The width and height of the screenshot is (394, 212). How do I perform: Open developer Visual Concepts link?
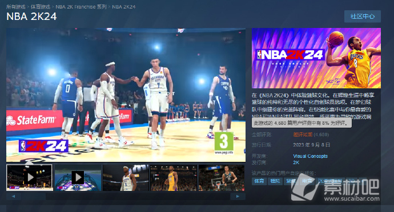click(x=310, y=156)
